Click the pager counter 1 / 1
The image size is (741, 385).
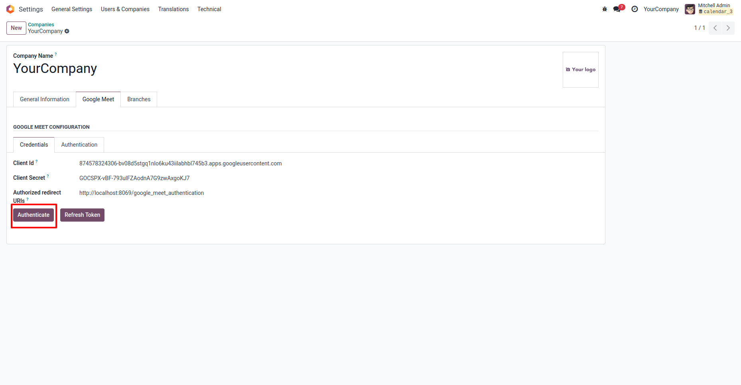(x=700, y=28)
